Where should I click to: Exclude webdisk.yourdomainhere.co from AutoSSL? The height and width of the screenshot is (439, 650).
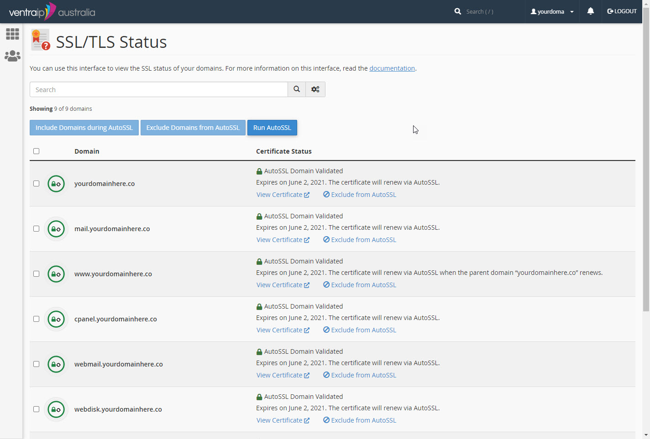(360, 420)
